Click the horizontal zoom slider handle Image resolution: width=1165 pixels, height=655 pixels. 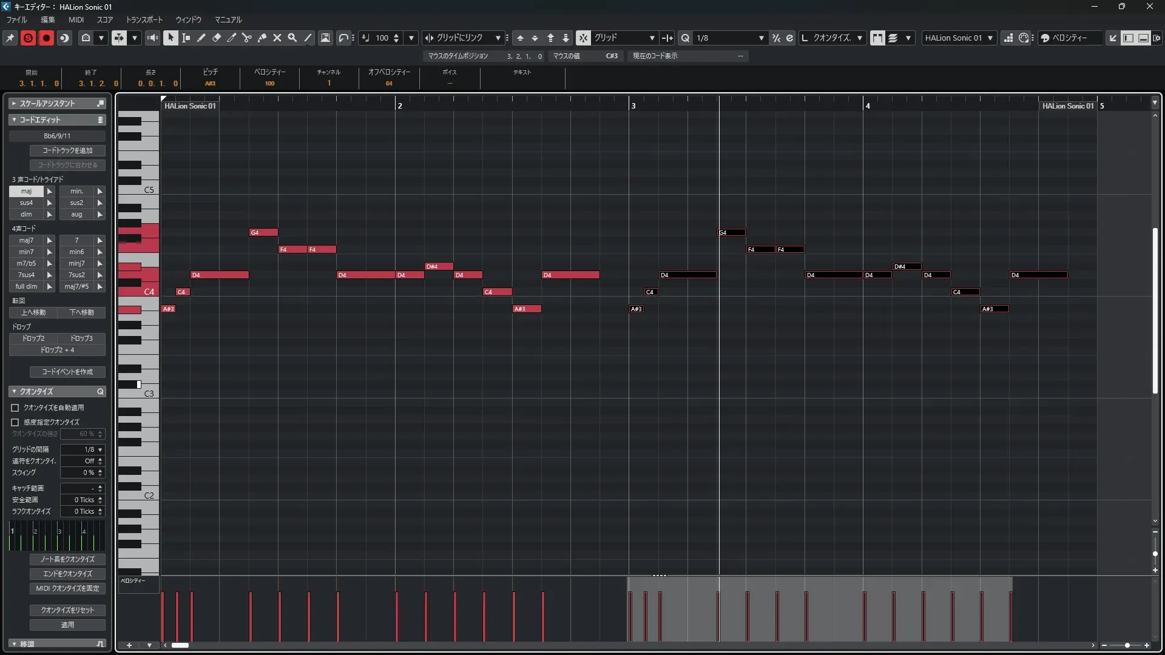pos(1127,645)
